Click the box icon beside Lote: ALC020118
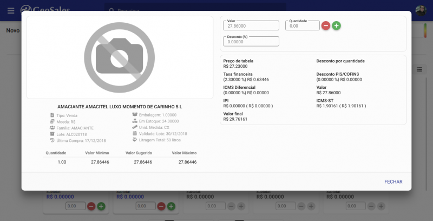 (52, 134)
